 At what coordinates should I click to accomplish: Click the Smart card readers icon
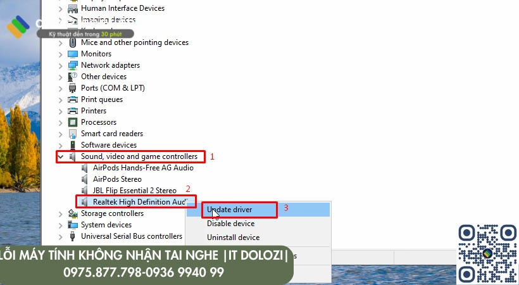coord(73,134)
